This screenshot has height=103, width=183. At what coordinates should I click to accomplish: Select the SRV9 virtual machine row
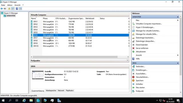[x=80, y=43]
